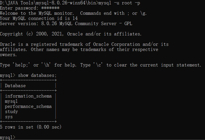Click the Database column header
Screen dimensions: 205x140
(15, 86)
